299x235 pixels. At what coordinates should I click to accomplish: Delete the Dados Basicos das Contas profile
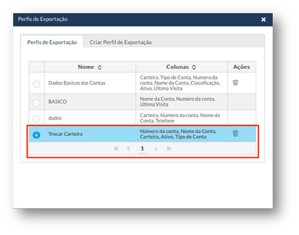[235, 83]
